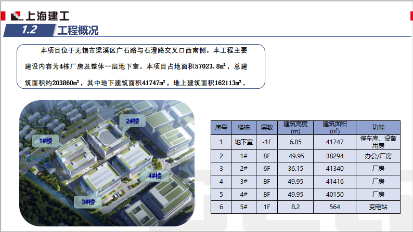
Task: Select the 层数 column header
Action: click(x=267, y=127)
